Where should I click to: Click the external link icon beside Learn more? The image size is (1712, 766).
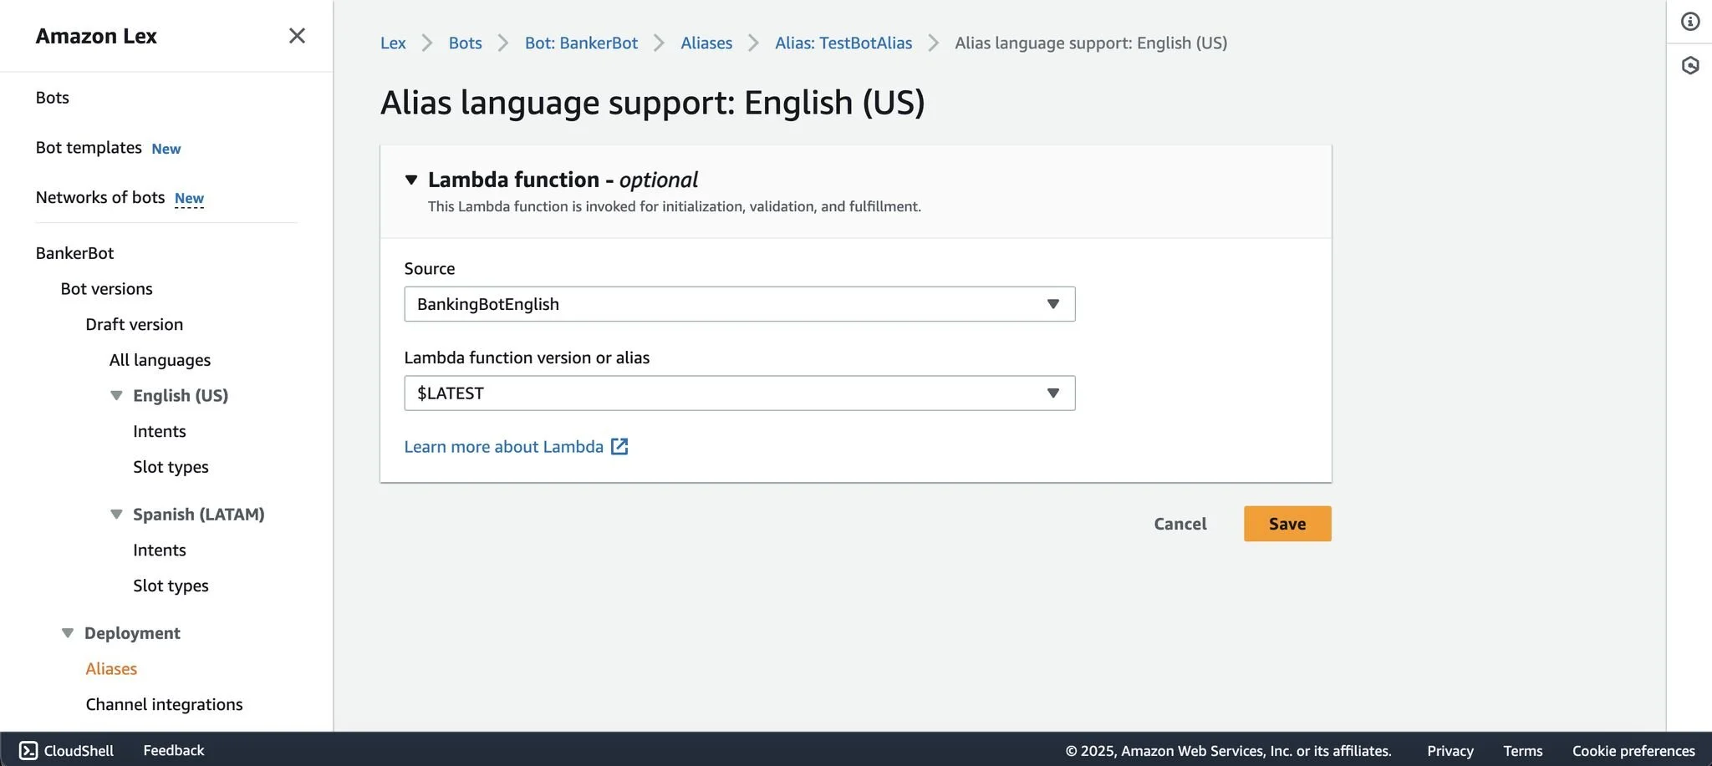(619, 447)
